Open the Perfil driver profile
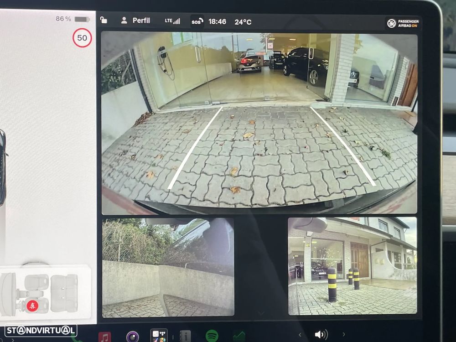Image resolution: width=456 pixels, height=342 pixels. [x=135, y=21]
